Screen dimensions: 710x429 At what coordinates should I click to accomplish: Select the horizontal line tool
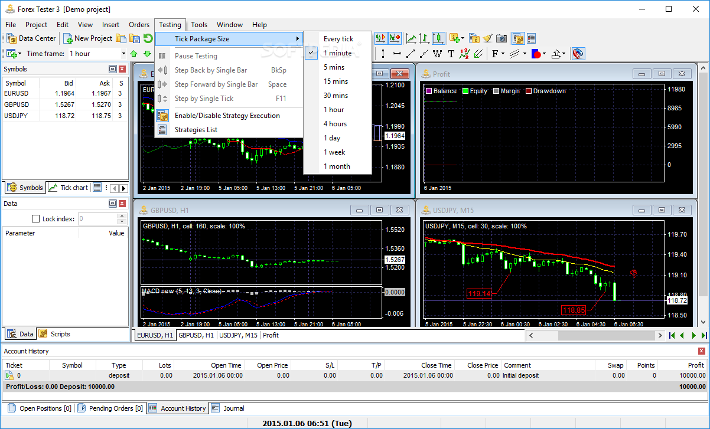(396, 54)
